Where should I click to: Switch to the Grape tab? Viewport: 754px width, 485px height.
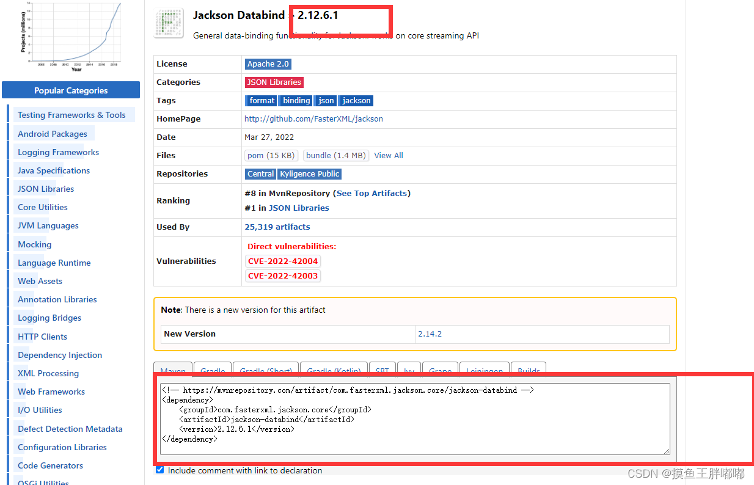click(440, 370)
